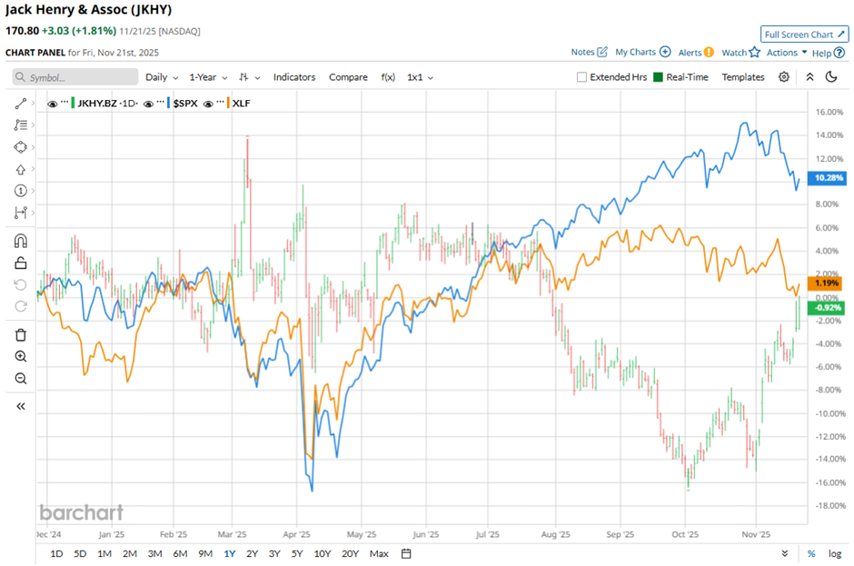
Task: Open the My Charts link
Action: tap(643, 53)
